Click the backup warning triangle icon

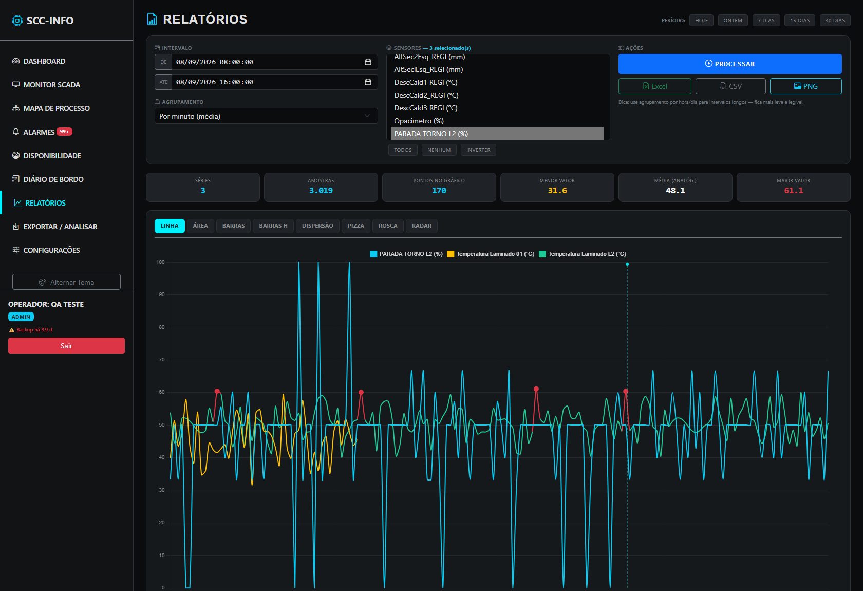pyautogui.click(x=12, y=330)
